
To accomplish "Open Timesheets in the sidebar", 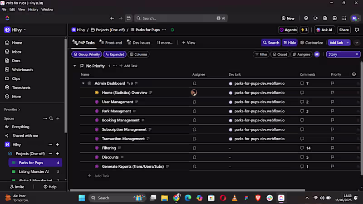I will point(21,87).
